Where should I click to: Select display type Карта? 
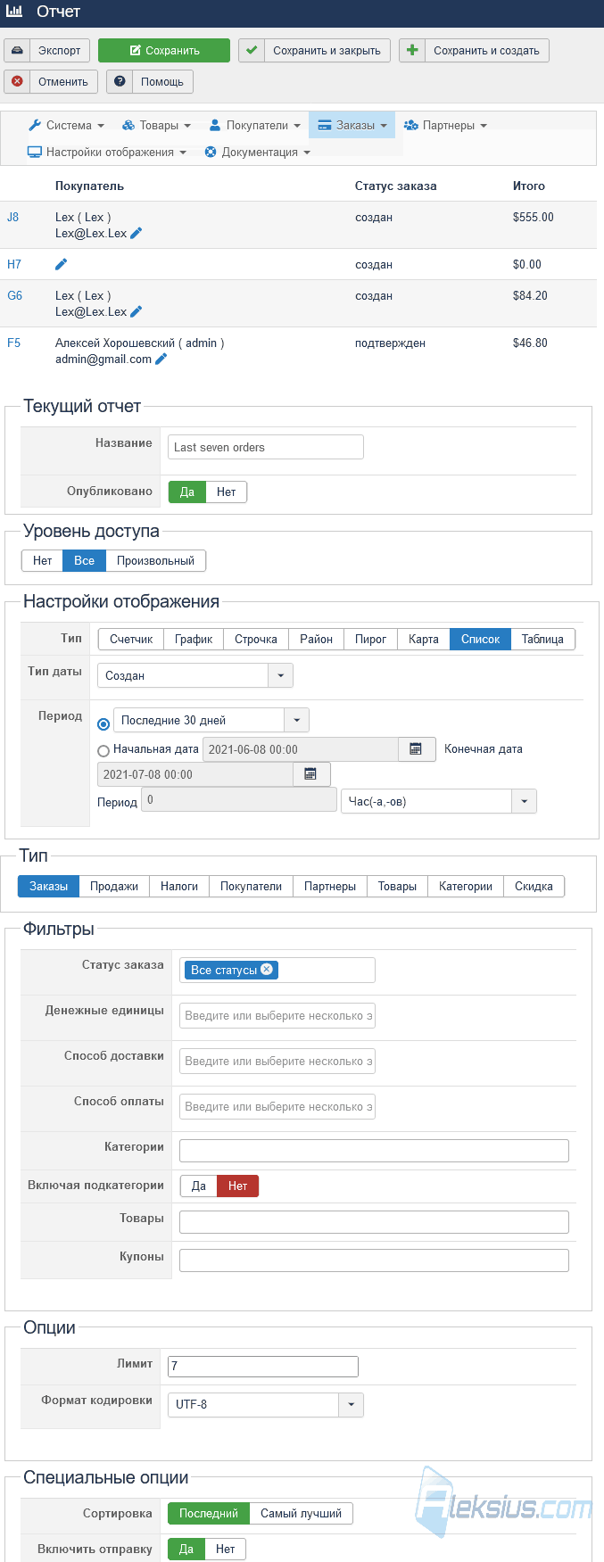[424, 639]
